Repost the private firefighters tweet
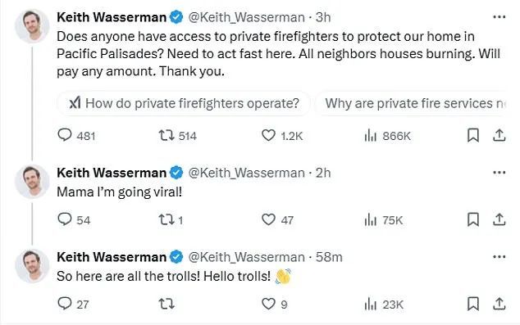Viewport: 520px width, 325px height. 177,136
